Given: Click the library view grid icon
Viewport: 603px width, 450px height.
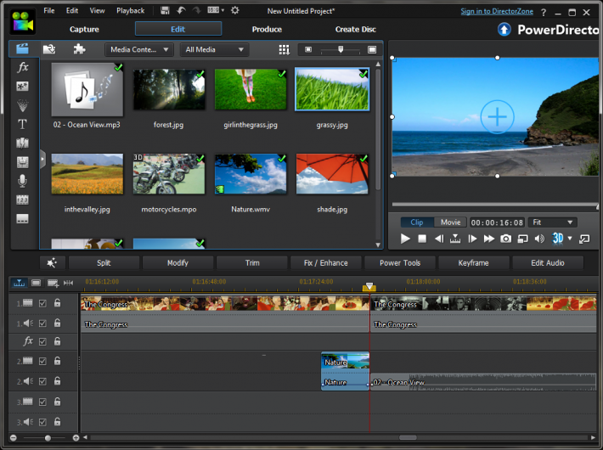Looking at the screenshot, I should click(285, 49).
